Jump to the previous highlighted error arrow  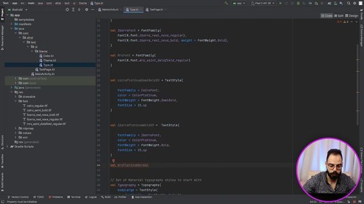pos(351,22)
